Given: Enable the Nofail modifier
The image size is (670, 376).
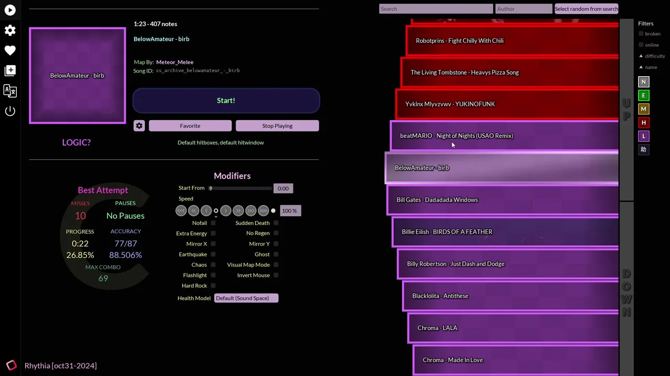Looking at the screenshot, I should point(213,223).
